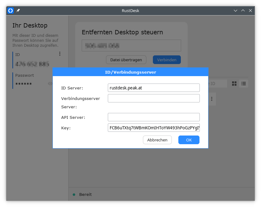
Task: Start Datei übertragen for the entered ID
Action: [x=126, y=60]
